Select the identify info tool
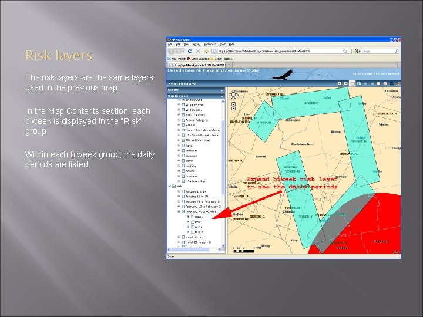The width and height of the screenshot is (423, 317). (x=385, y=83)
